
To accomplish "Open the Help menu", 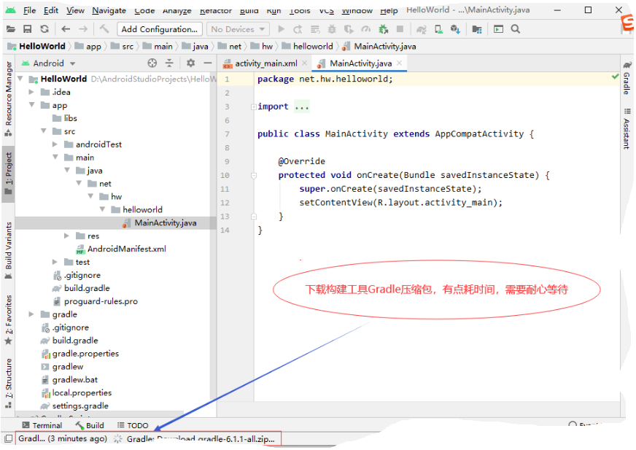I will tap(389, 10).
